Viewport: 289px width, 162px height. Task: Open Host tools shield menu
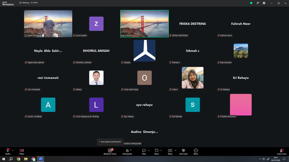point(183,151)
